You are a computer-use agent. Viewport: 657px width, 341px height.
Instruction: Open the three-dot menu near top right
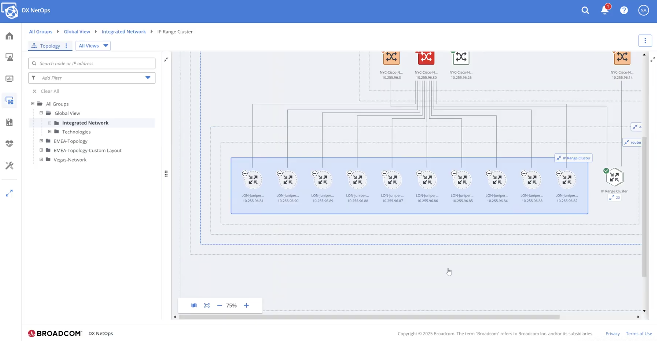645,40
